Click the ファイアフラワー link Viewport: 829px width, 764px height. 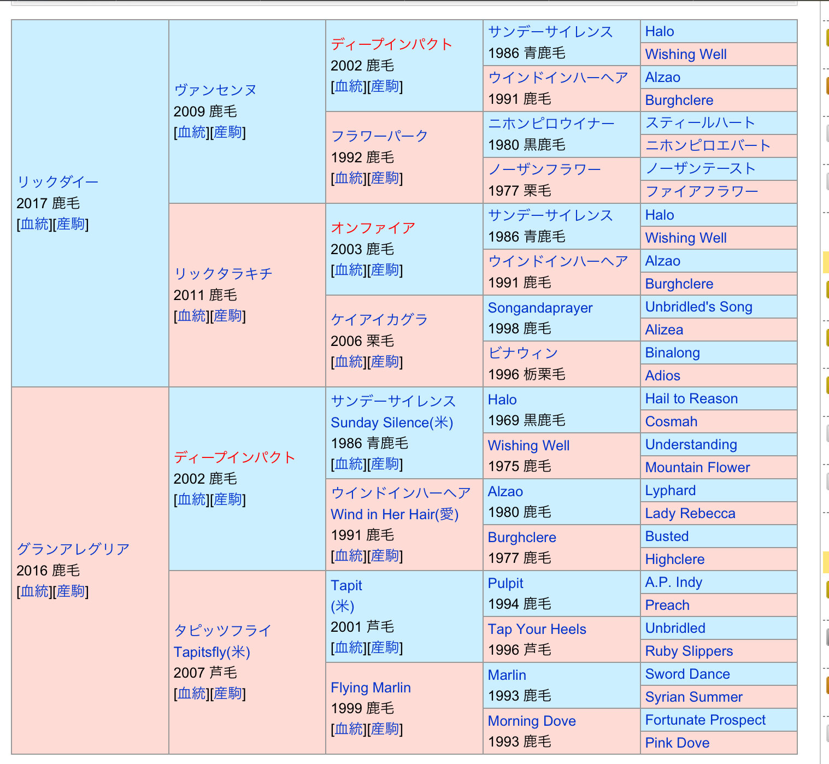click(702, 192)
